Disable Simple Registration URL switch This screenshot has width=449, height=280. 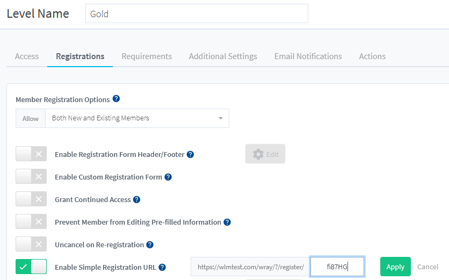31,267
